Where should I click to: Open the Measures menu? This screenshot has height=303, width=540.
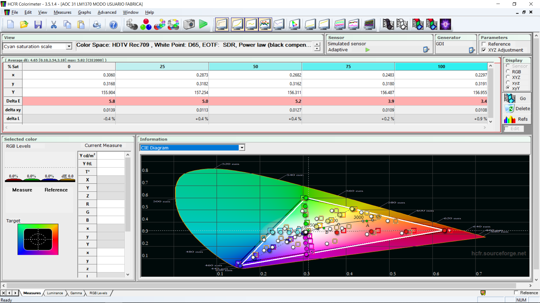(x=62, y=12)
